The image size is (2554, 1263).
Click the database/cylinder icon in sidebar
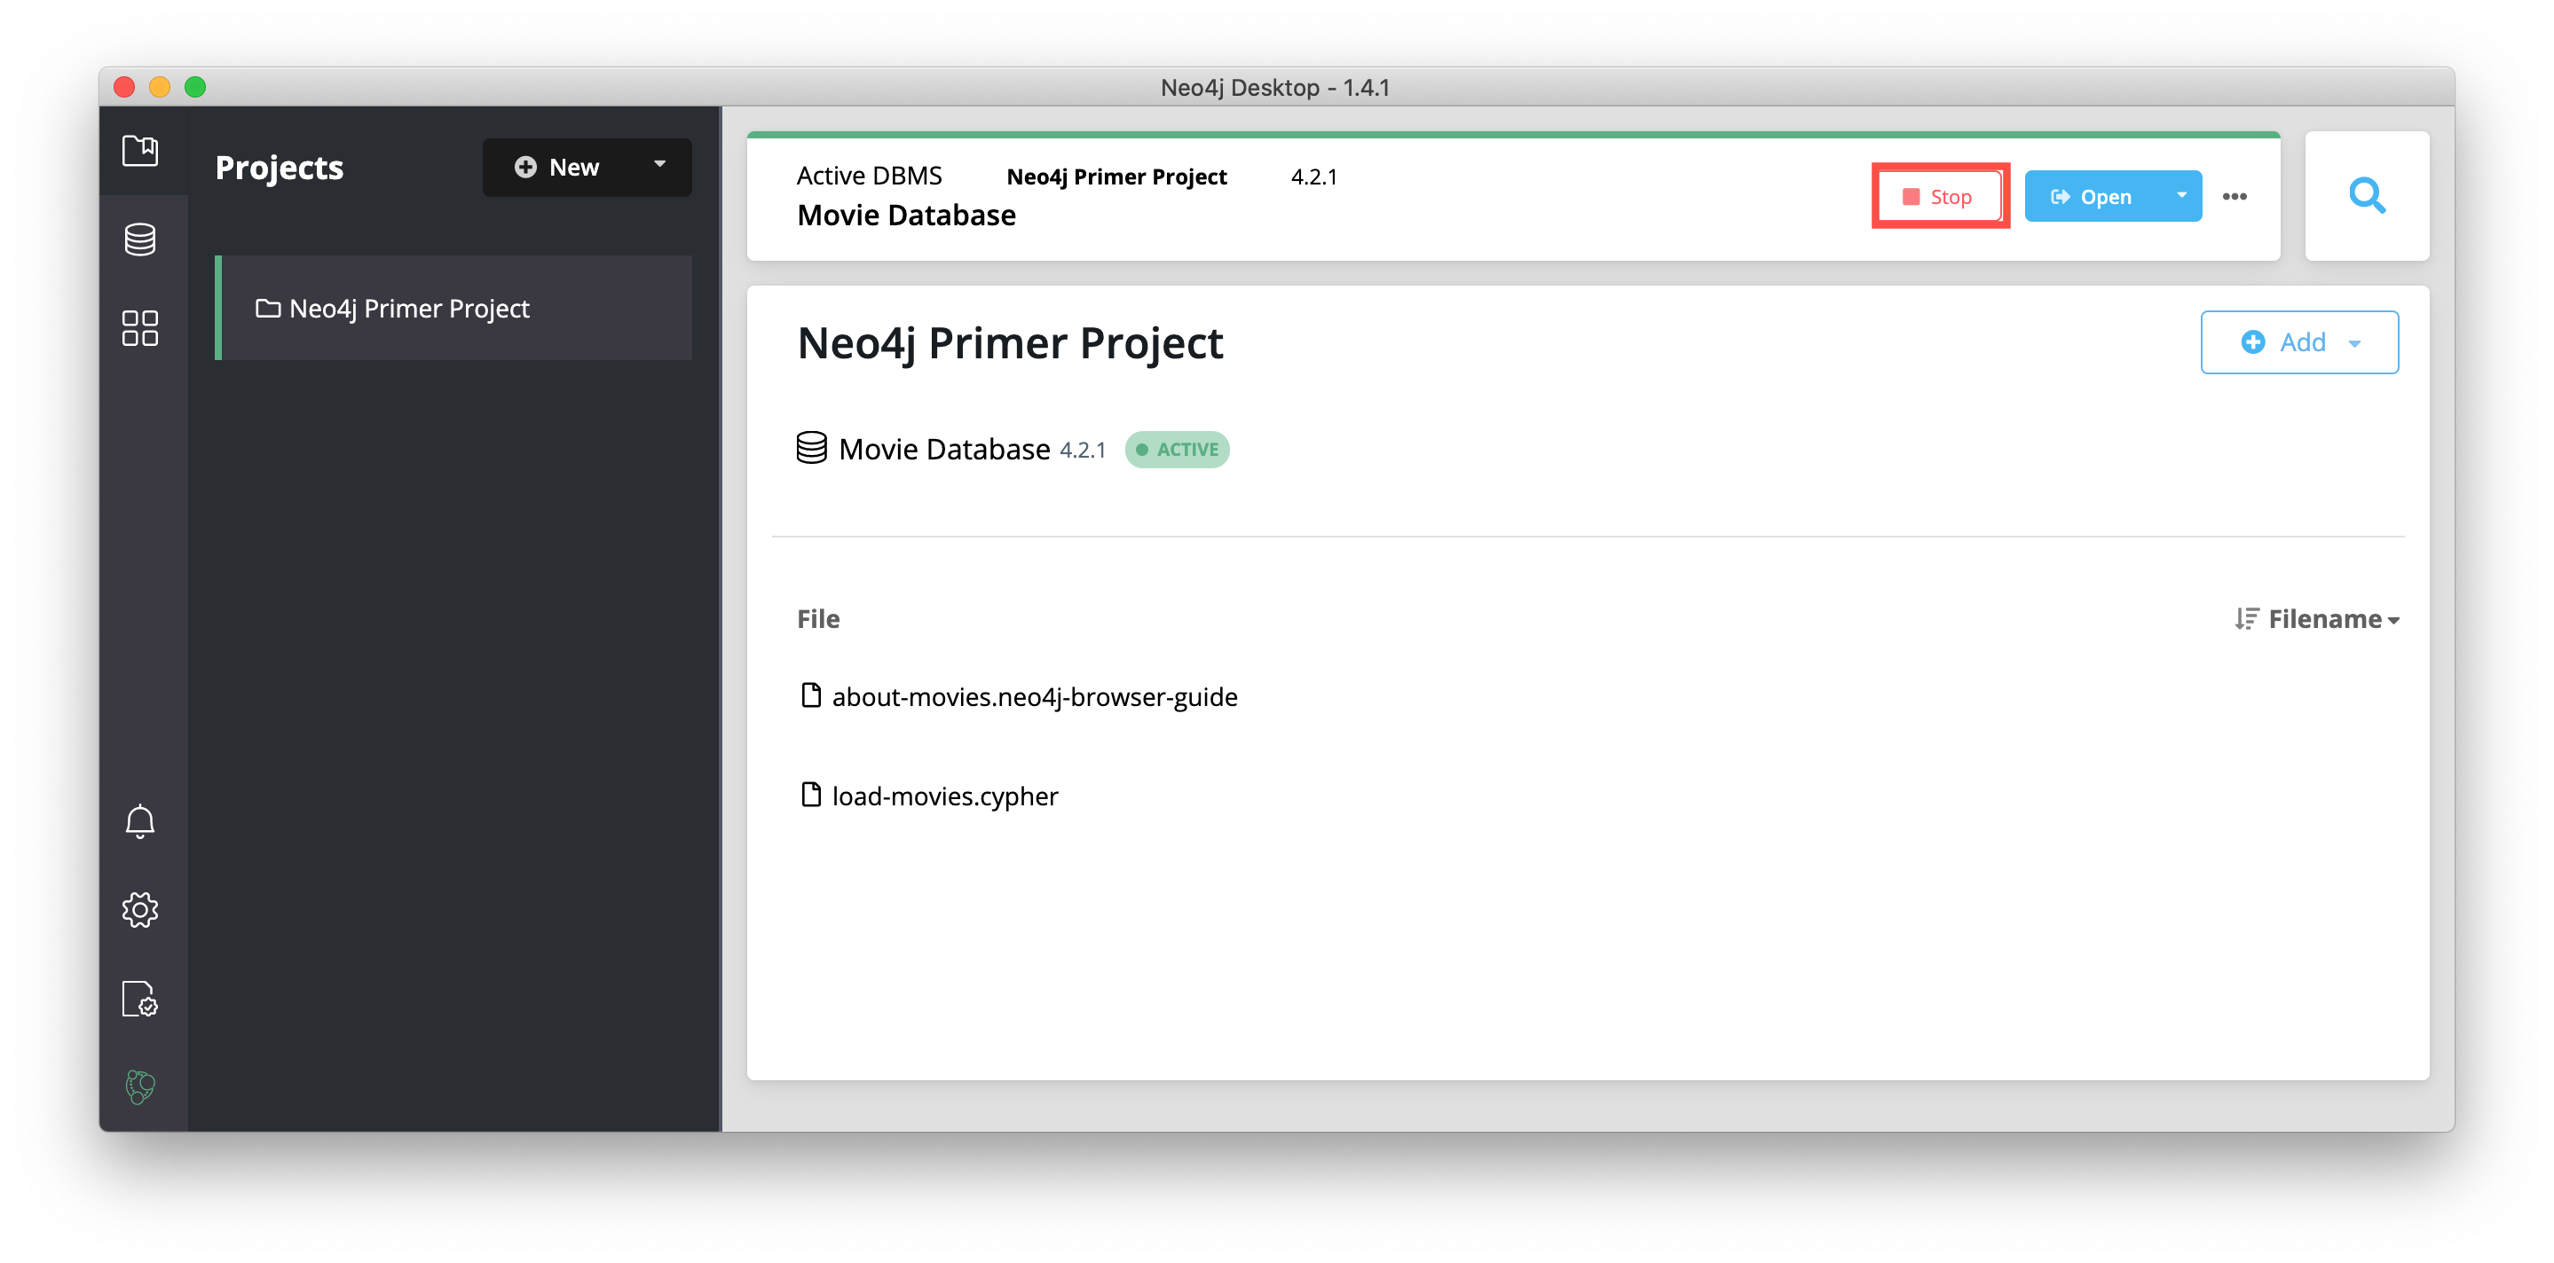tap(142, 236)
